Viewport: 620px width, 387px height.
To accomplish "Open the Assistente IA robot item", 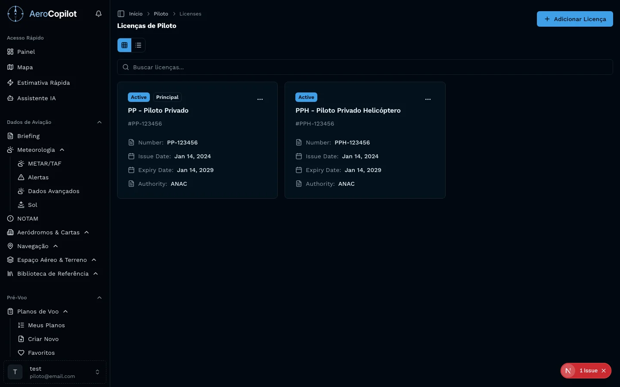I will tap(36, 98).
